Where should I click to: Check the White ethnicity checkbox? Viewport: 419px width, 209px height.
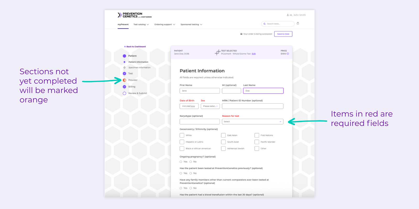point(182,135)
